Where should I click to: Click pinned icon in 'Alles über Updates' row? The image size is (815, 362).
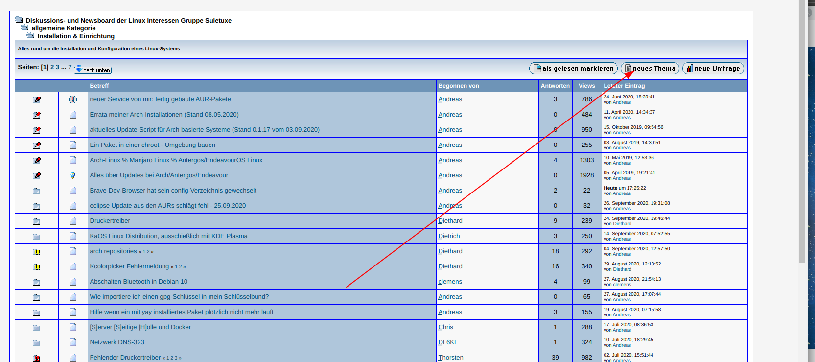click(37, 176)
